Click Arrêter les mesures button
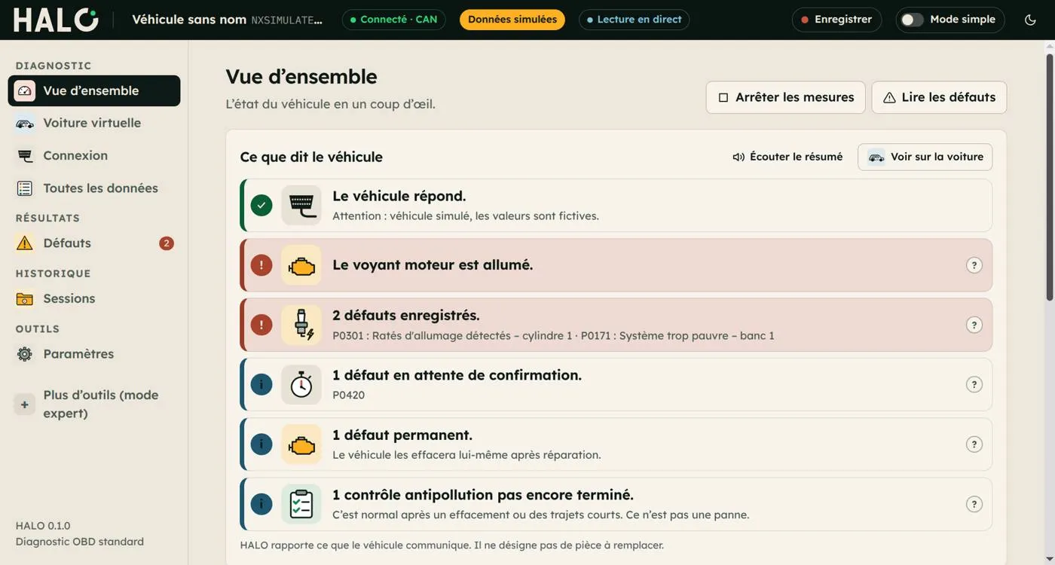Viewport: 1055px width, 565px height. (x=785, y=97)
